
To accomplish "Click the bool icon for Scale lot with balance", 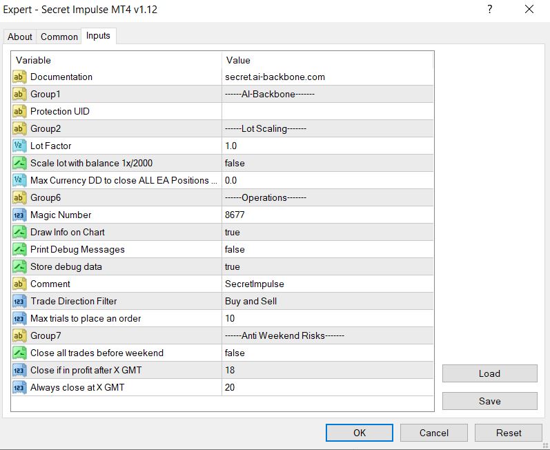I will (x=19, y=163).
